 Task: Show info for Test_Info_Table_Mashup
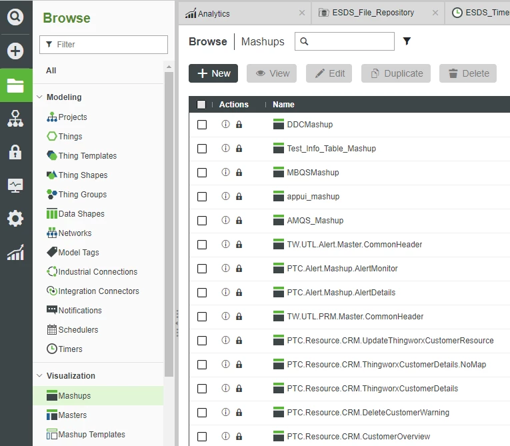225,148
